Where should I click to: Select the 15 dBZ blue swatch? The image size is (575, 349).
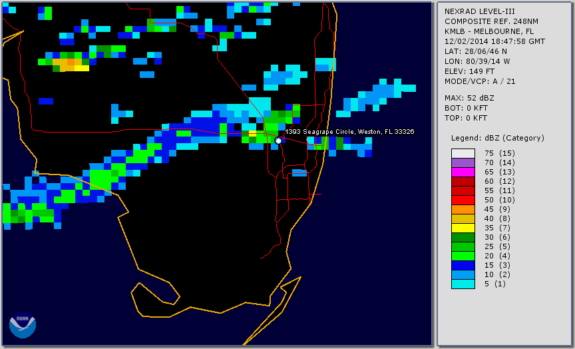[463, 265]
